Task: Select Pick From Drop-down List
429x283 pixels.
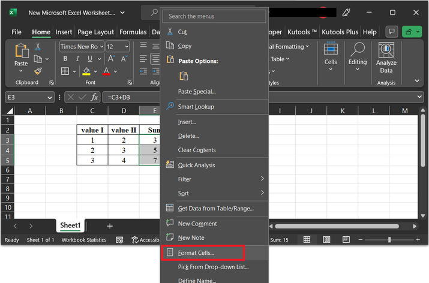Action: pyautogui.click(x=214, y=267)
